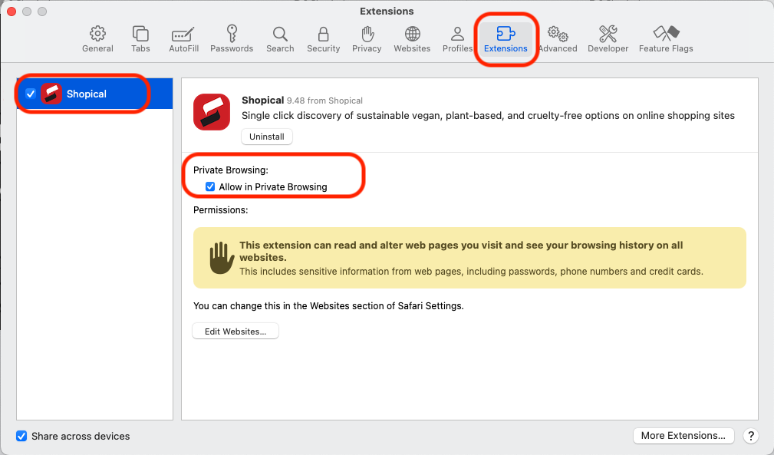
Task: Go to Search settings
Action: click(x=280, y=39)
